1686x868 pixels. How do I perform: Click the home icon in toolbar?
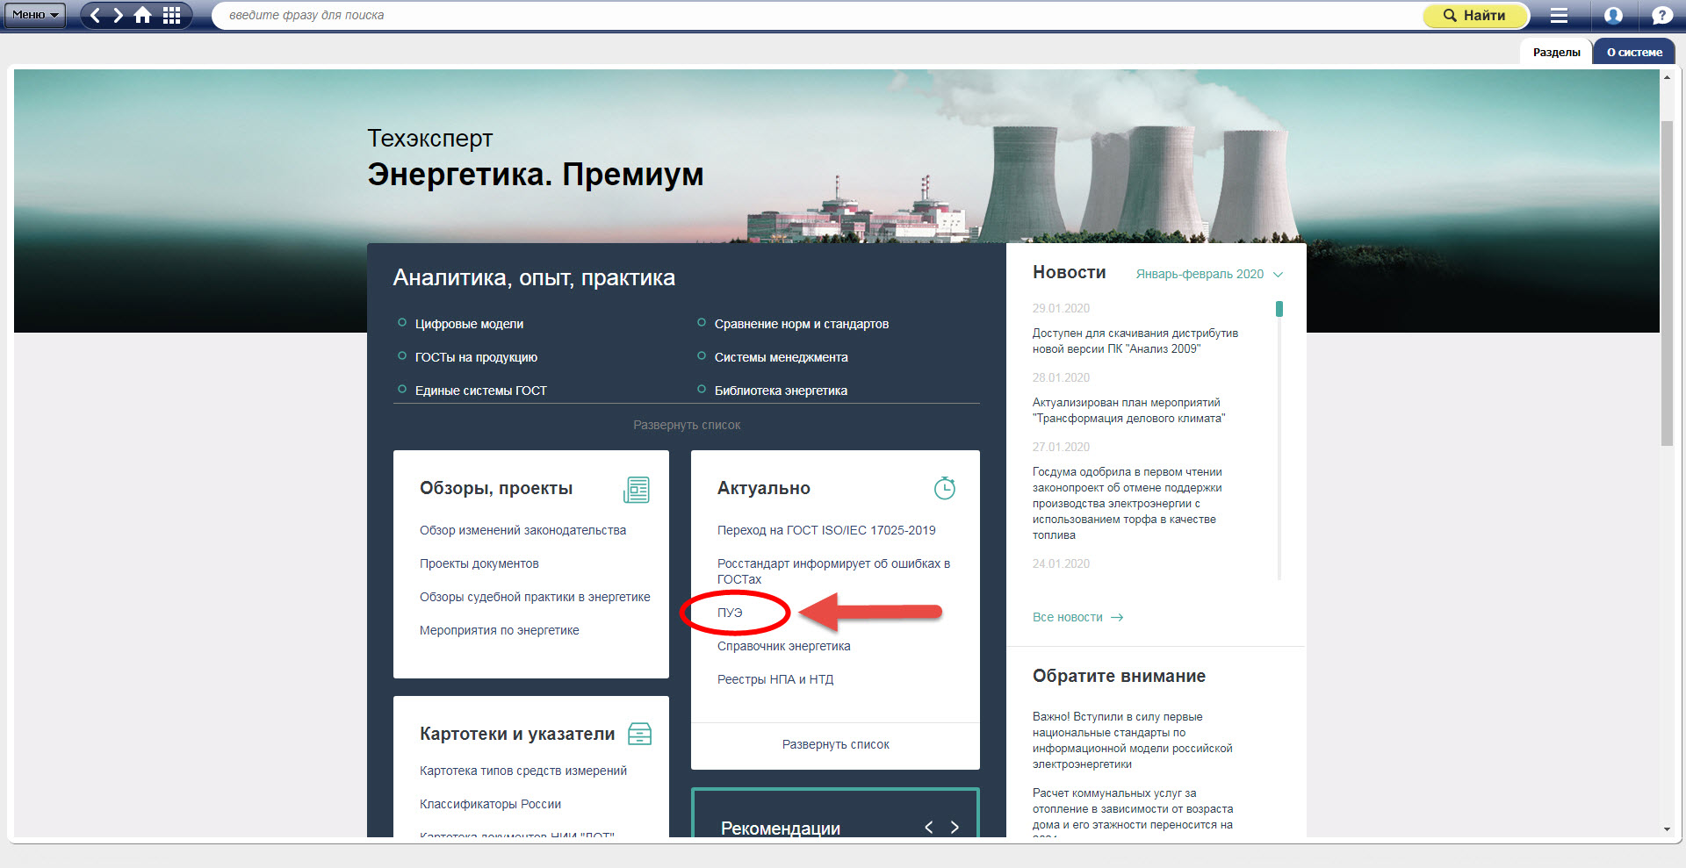click(142, 15)
